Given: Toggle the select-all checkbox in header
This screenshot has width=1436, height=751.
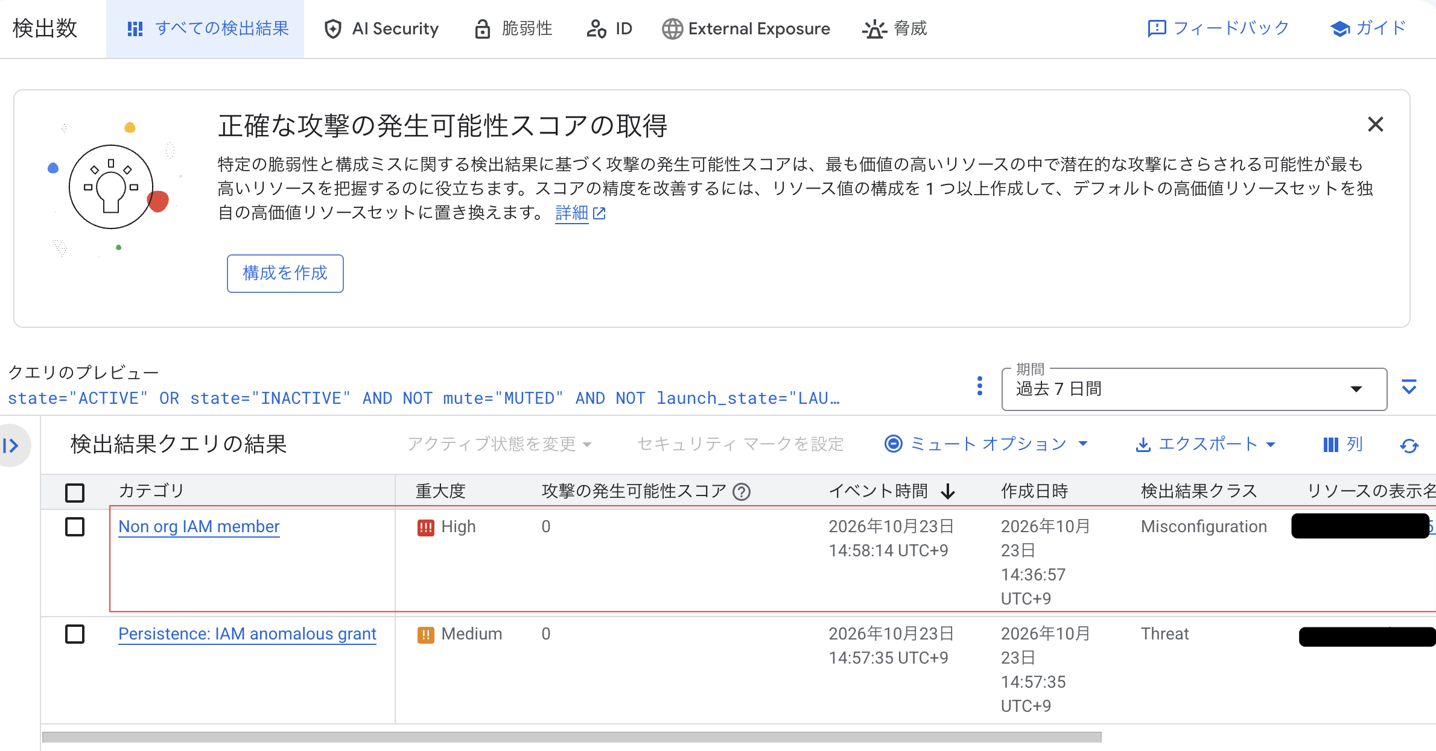Looking at the screenshot, I should tap(75, 492).
